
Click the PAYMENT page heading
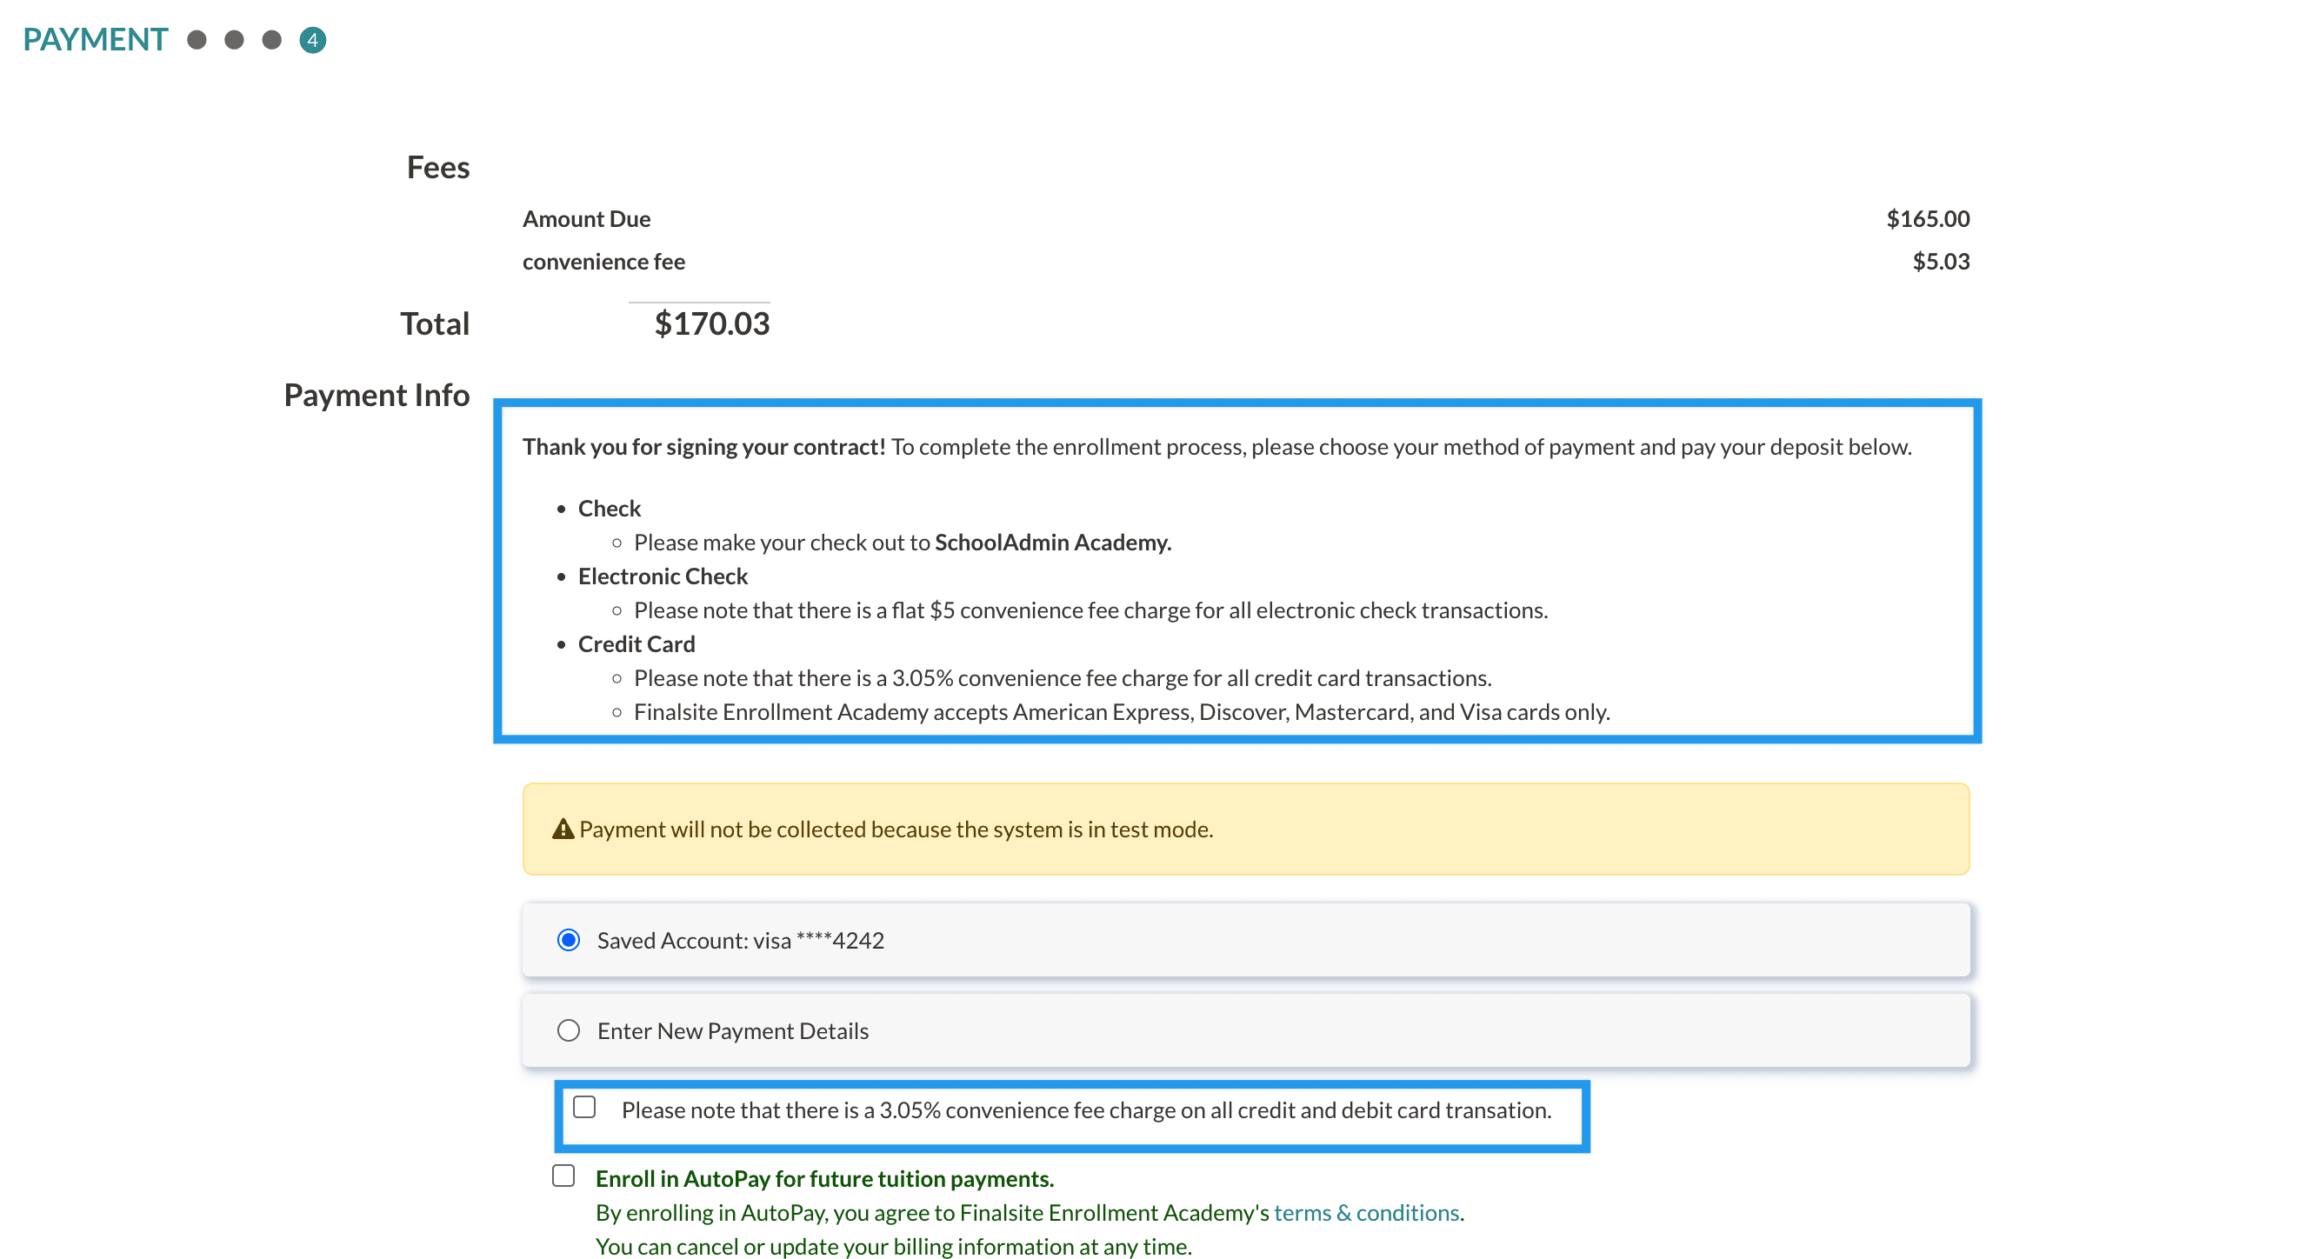pyautogui.click(x=96, y=39)
